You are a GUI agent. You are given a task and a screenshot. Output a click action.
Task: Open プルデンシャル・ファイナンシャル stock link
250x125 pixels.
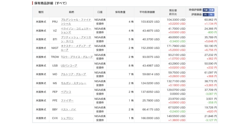76,22
